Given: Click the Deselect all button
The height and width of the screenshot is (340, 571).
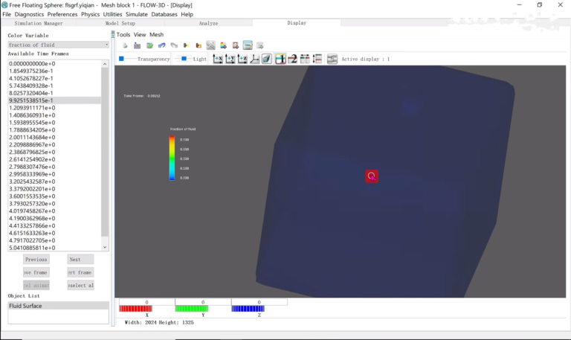Looking at the screenshot, I should 80,286.
